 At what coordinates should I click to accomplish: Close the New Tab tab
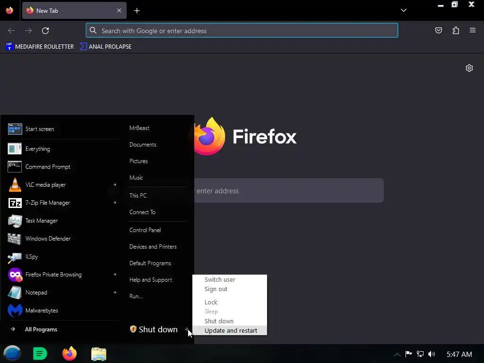119,10
